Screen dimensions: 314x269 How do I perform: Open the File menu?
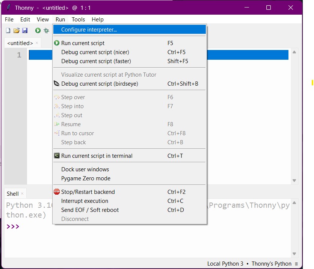coord(9,20)
